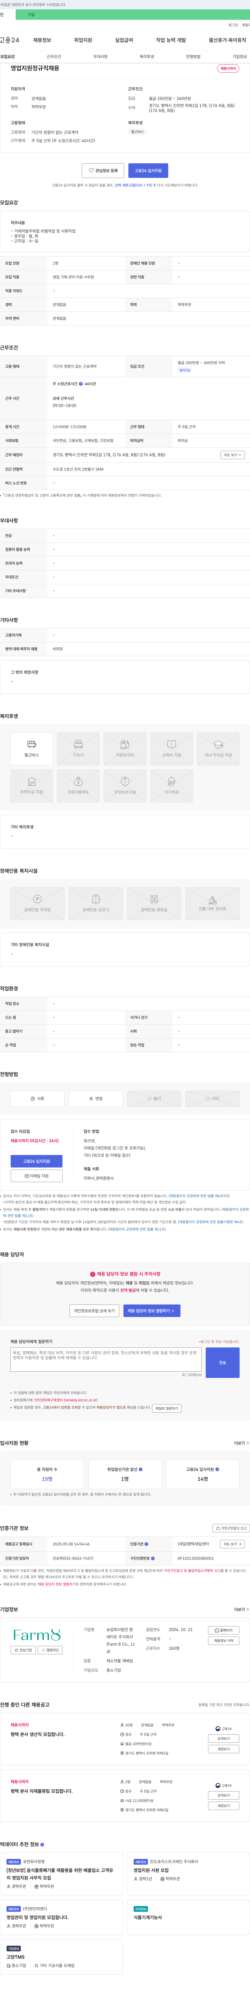Open 더보기 next to 입사지원 현황
Image resolution: width=250 pixels, height=1998 pixels.
(241, 1444)
